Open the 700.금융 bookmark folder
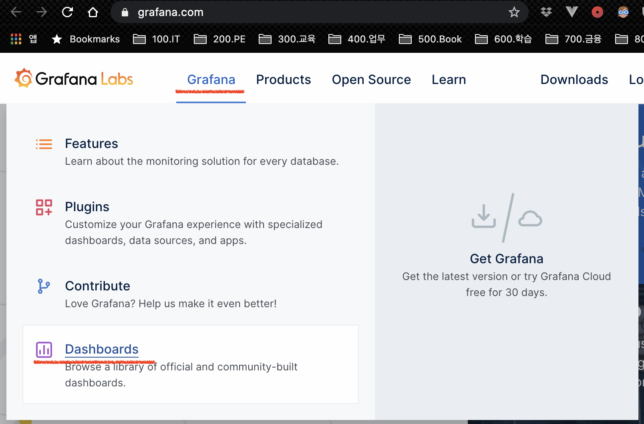 574,39
